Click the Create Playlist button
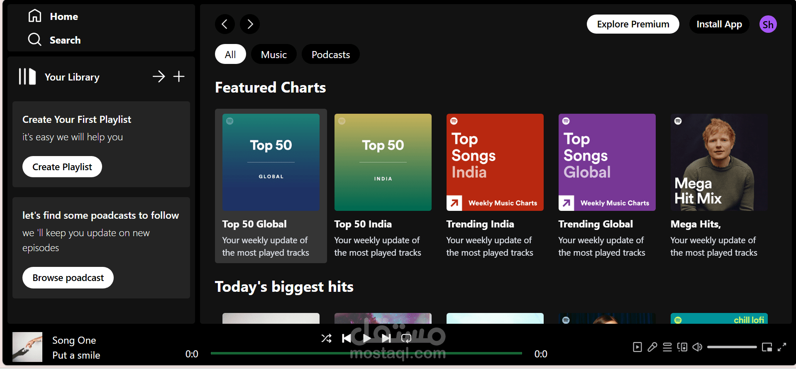Viewport: 796px width, 369px height. click(x=62, y=167)
